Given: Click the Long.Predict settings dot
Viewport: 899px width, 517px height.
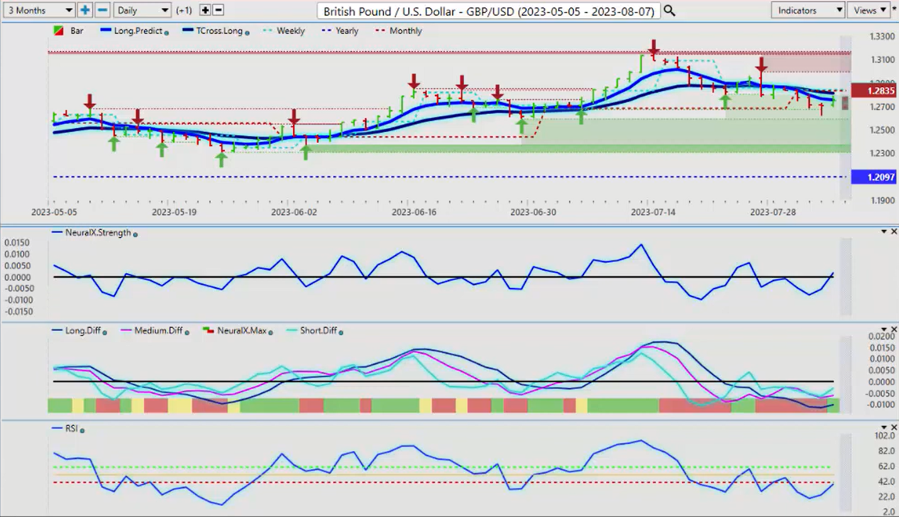Looking at the screenshot, I should [167, 32].
